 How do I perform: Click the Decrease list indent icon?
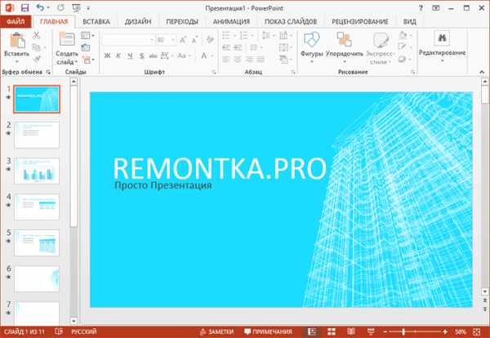tap(226, 47)
